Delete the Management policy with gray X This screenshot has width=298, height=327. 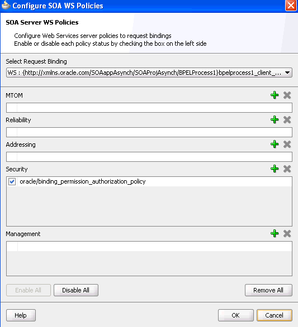tap(287, 234)
